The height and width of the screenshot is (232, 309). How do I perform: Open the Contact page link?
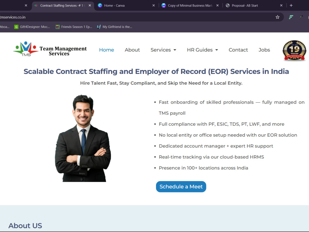coord(238,50)
